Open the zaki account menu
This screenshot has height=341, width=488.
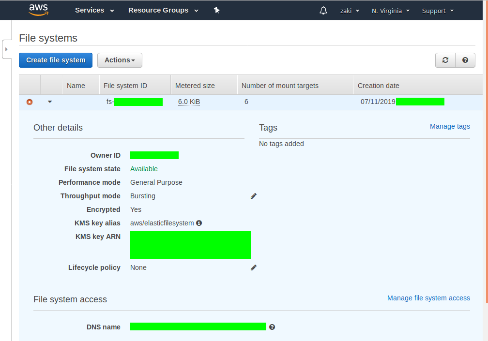350,11
